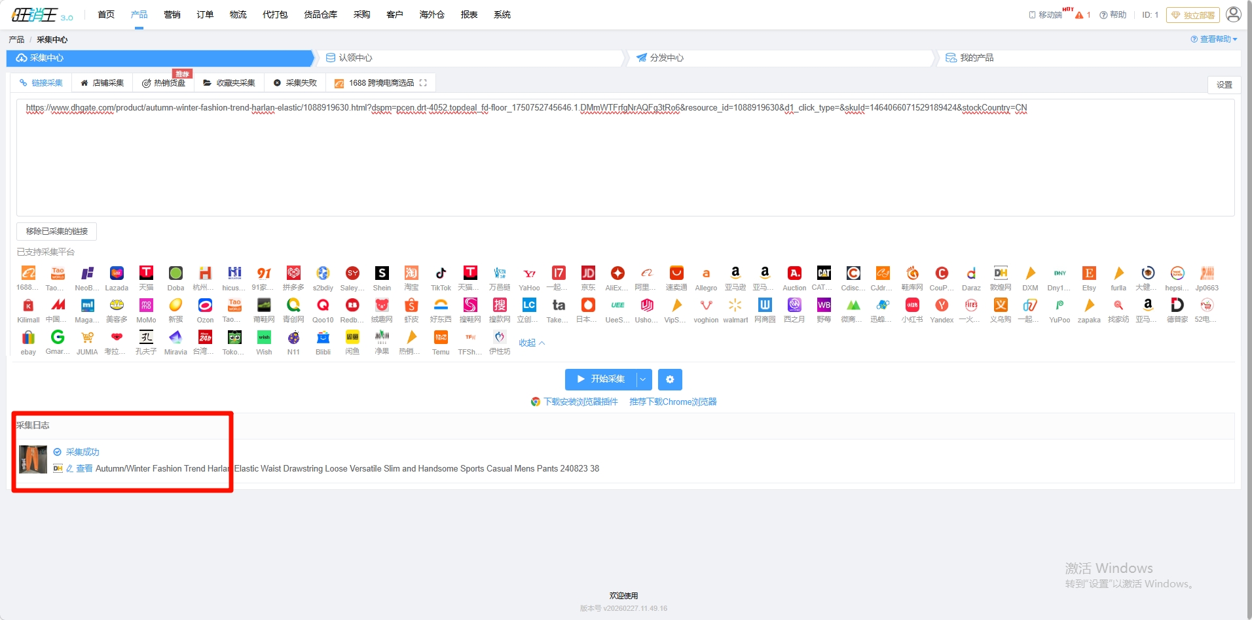Expand the 开始采集 dropdown arrow

(x=643, y=379)
